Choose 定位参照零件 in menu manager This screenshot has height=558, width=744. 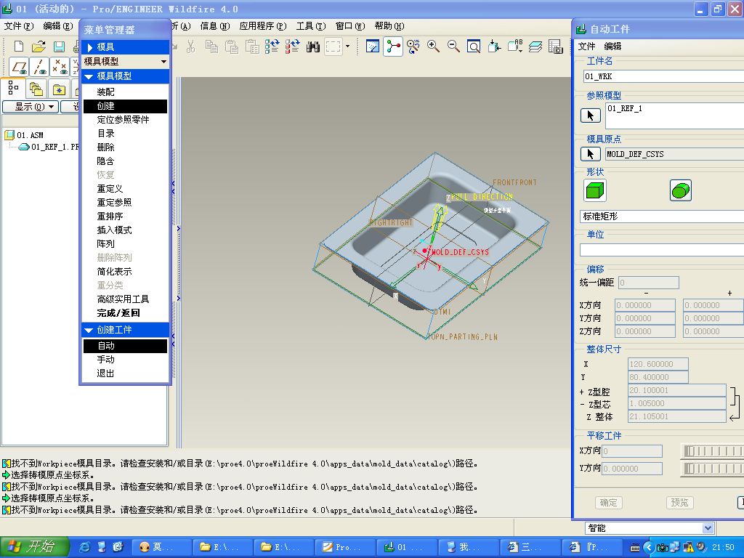tap(125, 120)
